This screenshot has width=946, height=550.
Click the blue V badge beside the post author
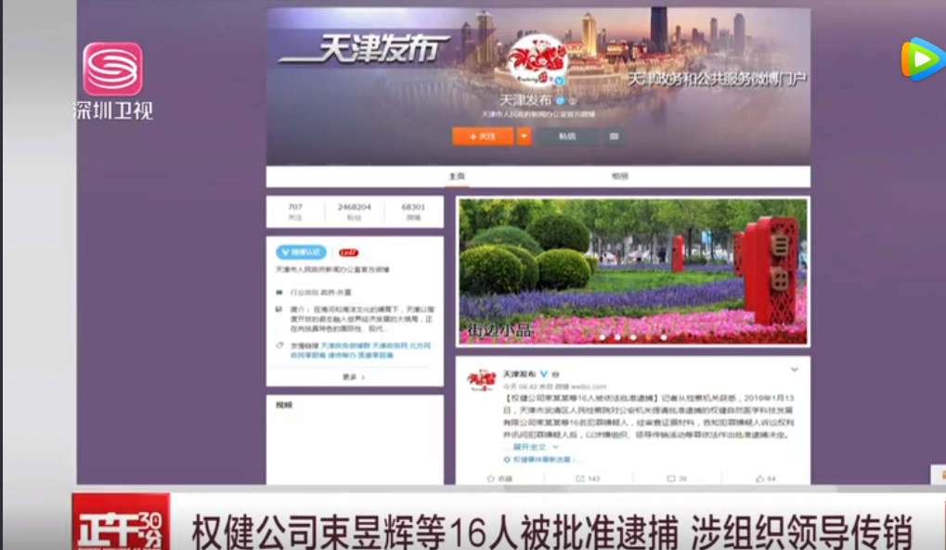pos(544,374)
